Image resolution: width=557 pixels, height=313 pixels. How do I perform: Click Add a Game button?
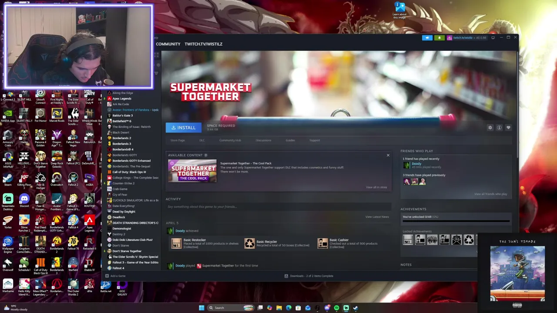115,276
